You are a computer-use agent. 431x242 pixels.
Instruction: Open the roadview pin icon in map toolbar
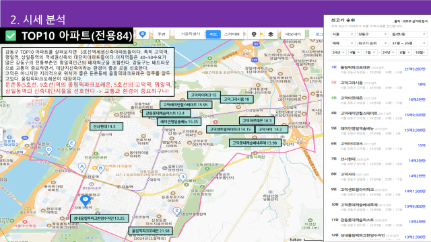(x=254, y=34)
